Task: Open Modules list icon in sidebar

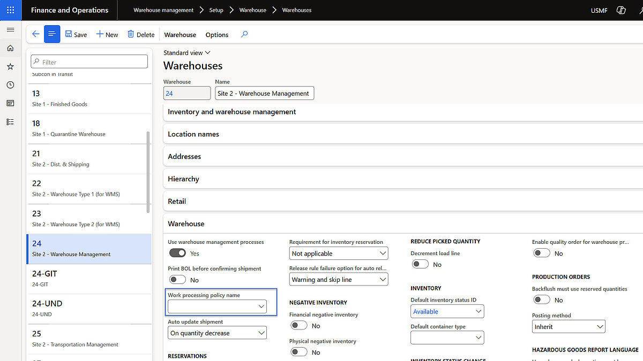Action: [10, 122]
